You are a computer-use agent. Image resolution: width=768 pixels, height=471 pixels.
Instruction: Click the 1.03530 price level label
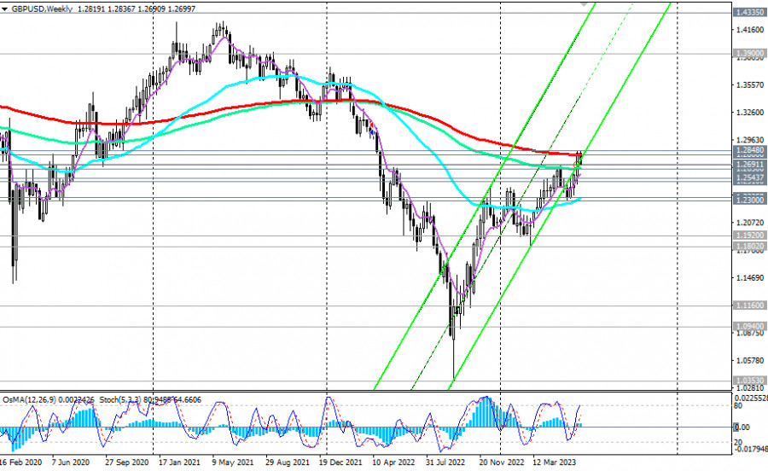[748, 380]
